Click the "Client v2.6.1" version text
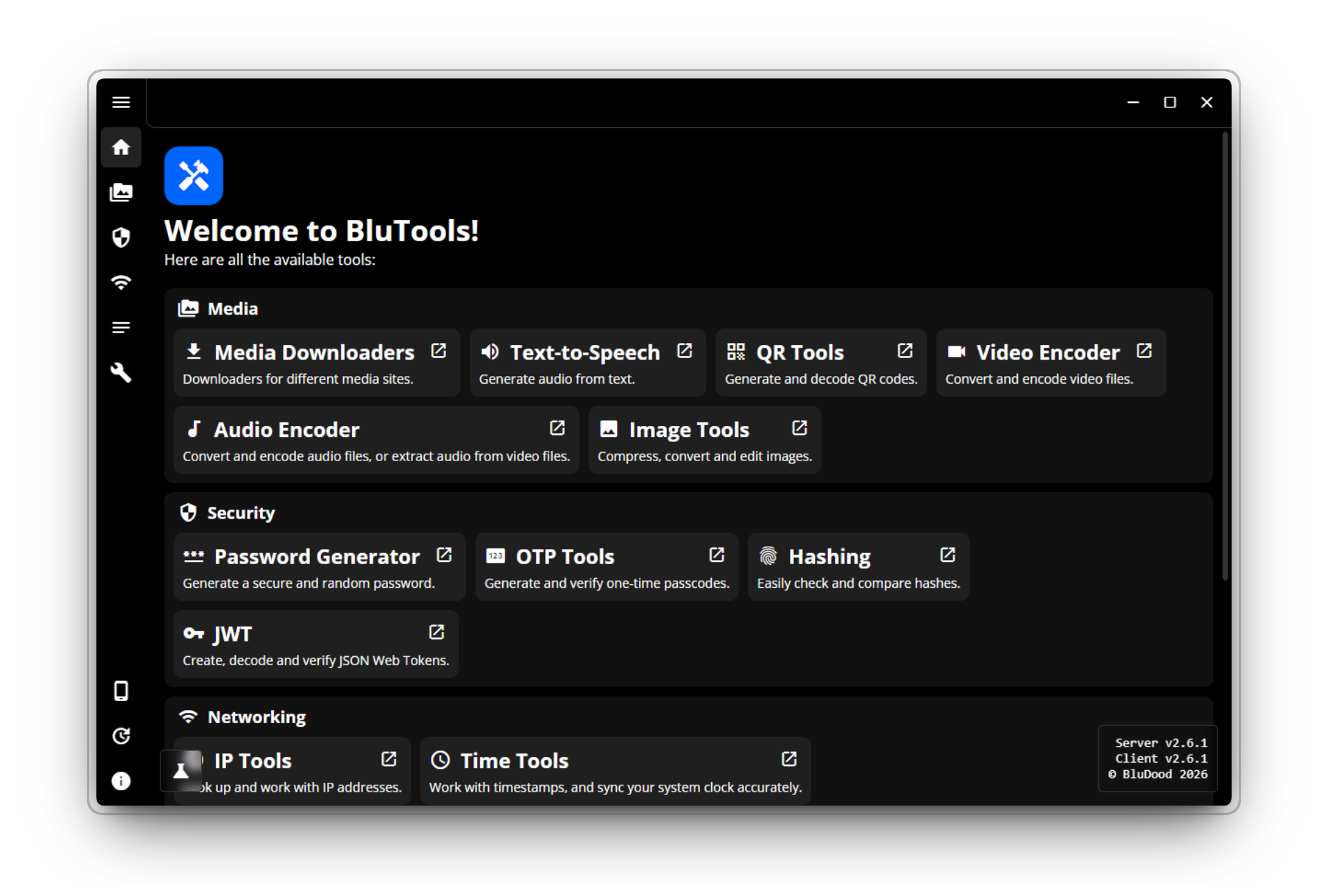 tap(1161, 758)
